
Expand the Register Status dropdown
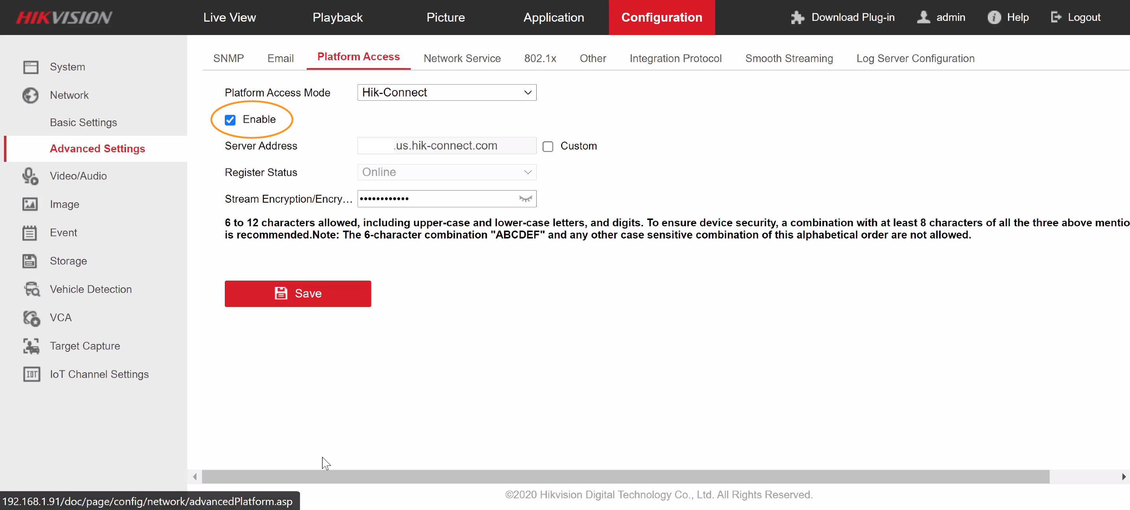point(446,172)
